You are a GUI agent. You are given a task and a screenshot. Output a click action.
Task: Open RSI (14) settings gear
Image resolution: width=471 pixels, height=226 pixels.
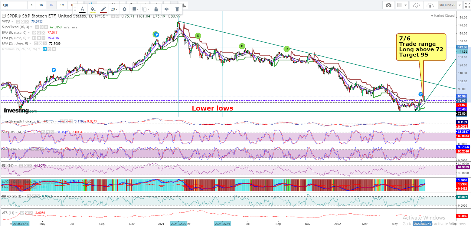tap(26, 166)
